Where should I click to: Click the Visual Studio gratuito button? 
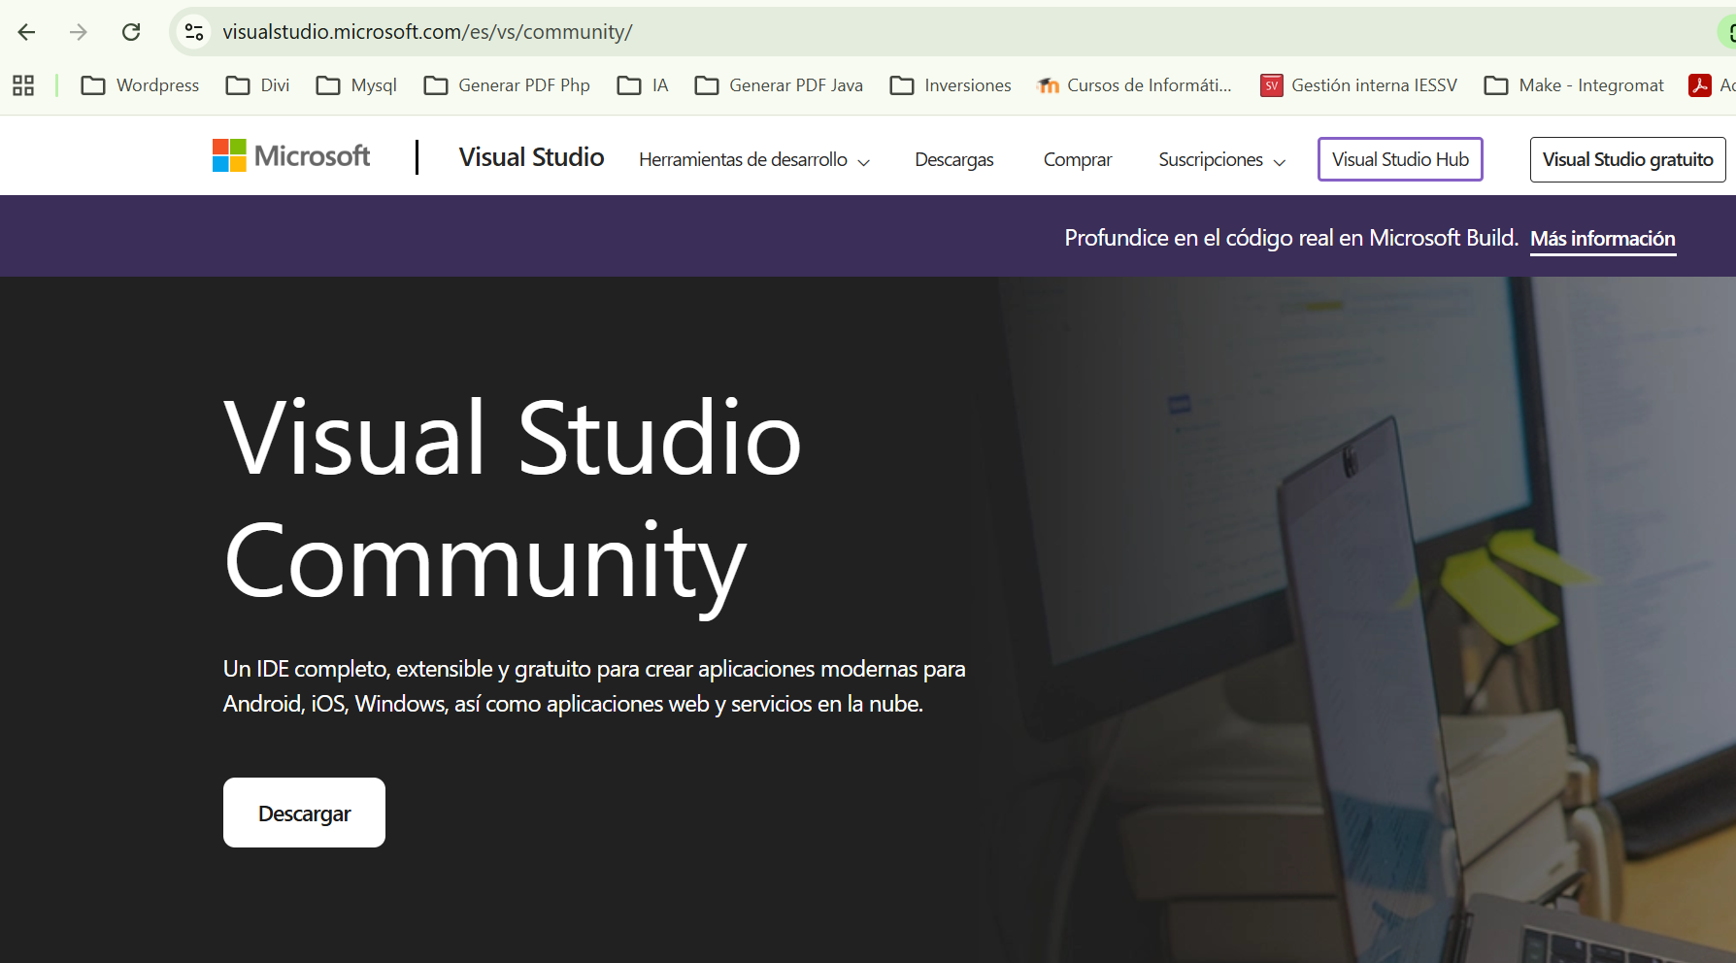(x=1627, y=159)
